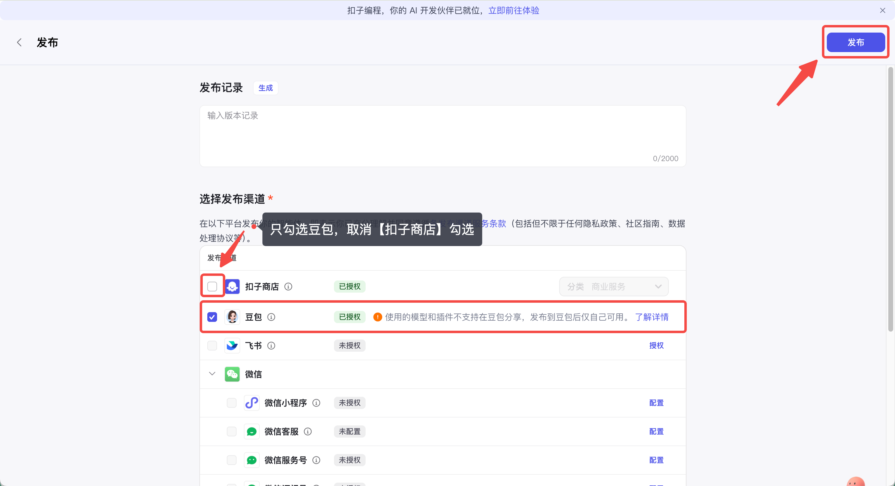Click the green 微信 logo icon
The width and height of the screenshot is (895, 486).
pyautogui.click(x=232, y=374)
